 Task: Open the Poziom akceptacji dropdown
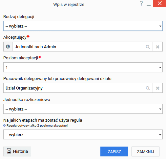point(83,67)
